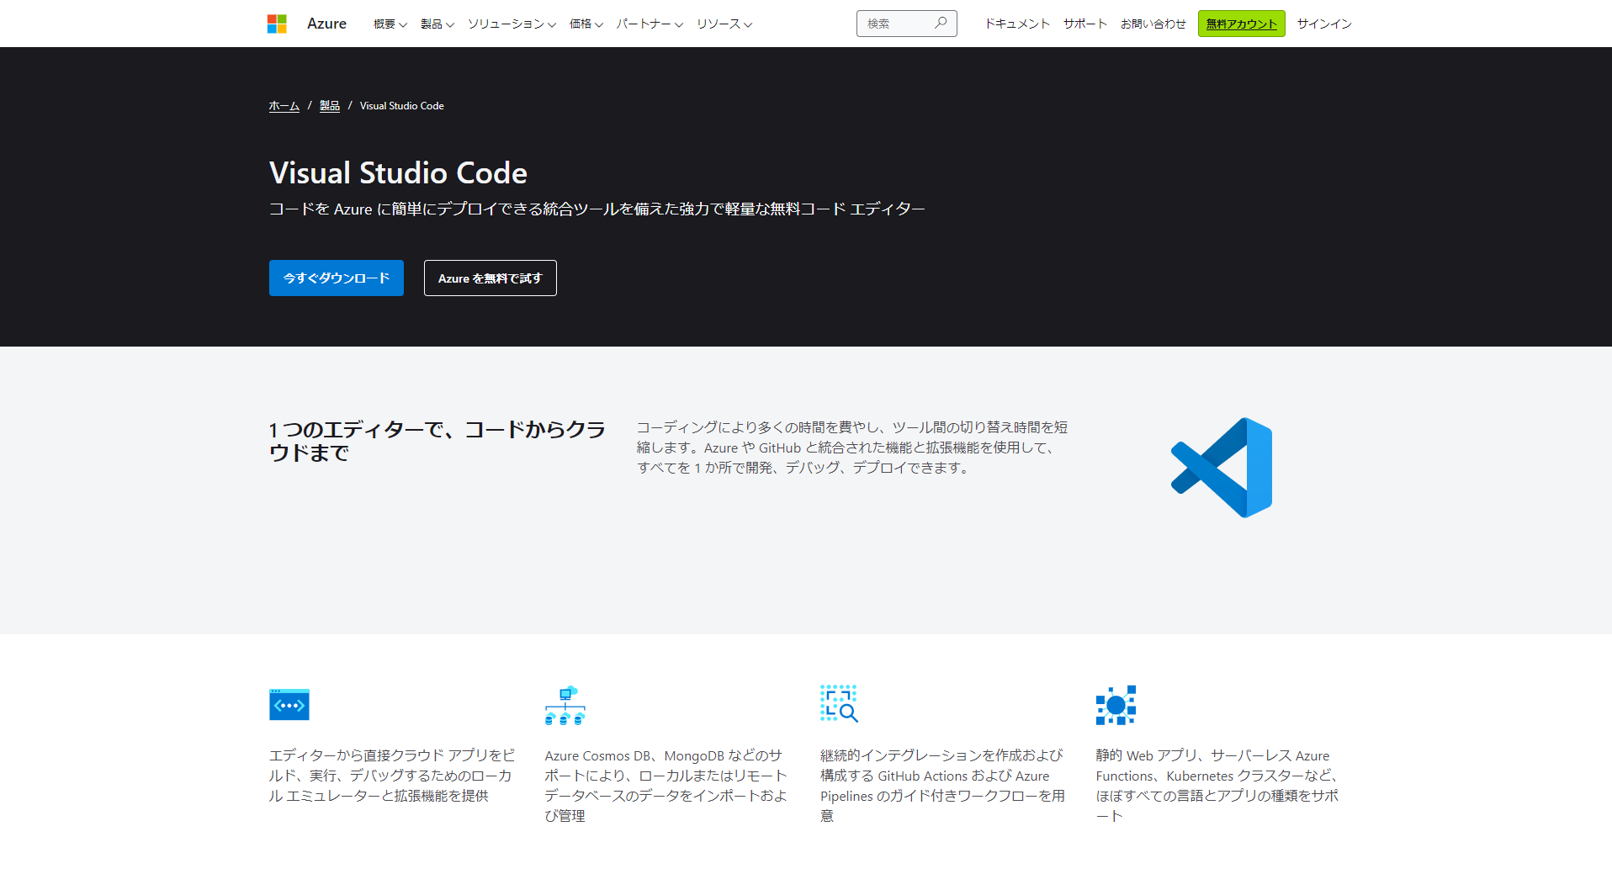Go to Azure home brand link

[326, 24]
